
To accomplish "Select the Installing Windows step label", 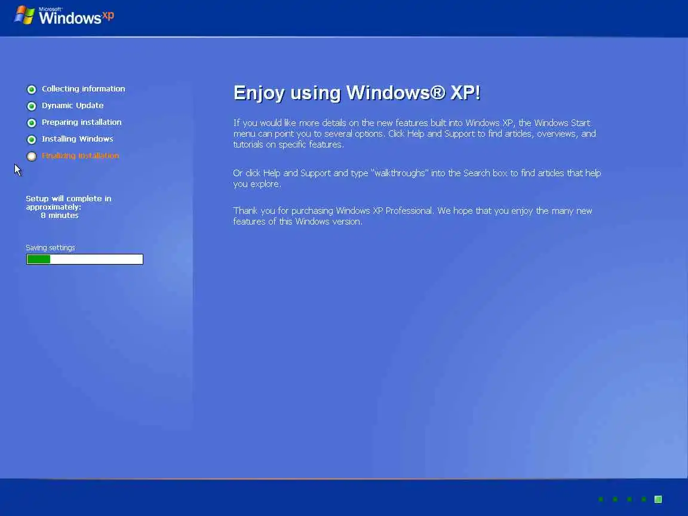I will 77,139.
